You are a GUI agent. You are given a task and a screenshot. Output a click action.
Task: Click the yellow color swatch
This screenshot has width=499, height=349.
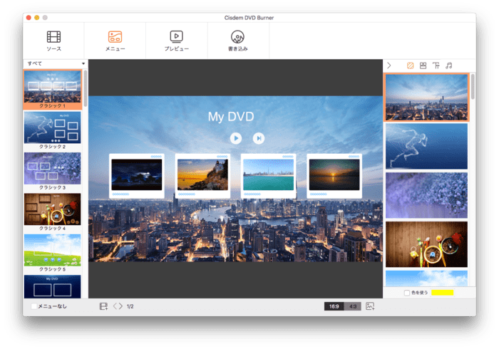(x=442, y=293)
